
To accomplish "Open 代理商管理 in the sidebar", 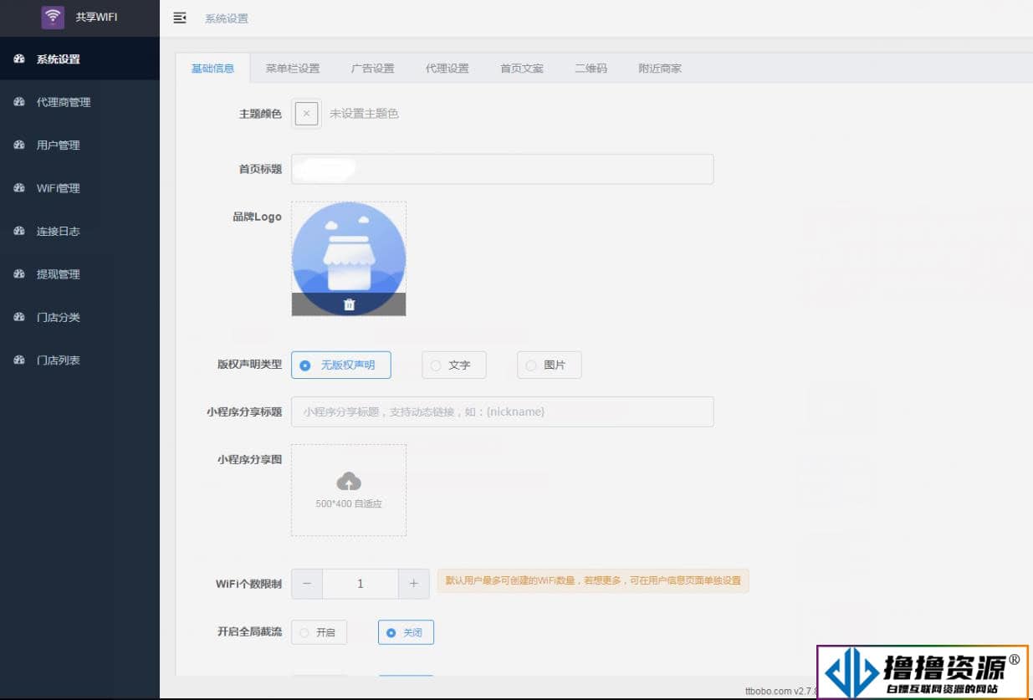I will pyautogui.click(x=79, y=102).
